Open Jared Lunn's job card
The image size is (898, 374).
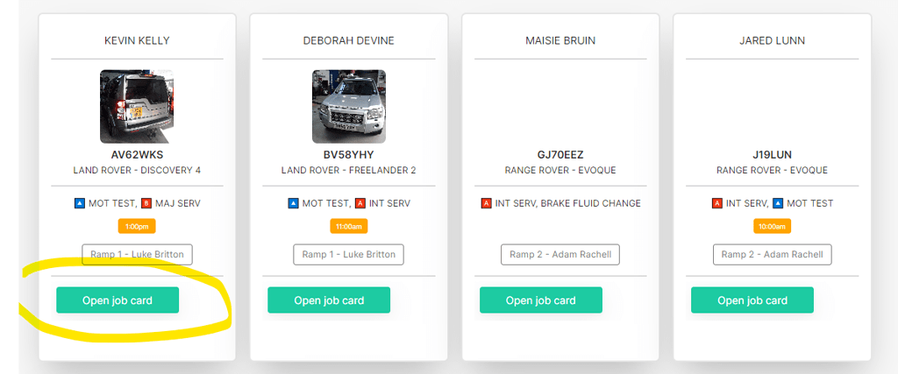(752, 300)
